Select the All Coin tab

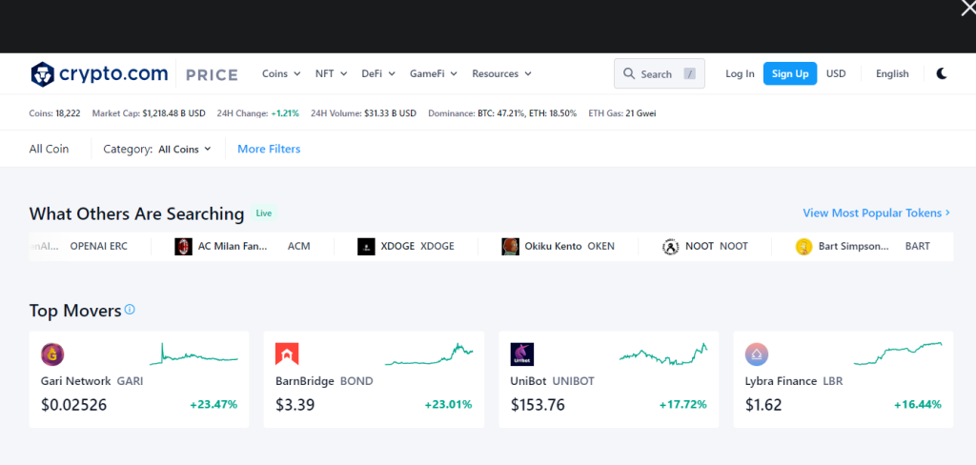pos(50,149)
